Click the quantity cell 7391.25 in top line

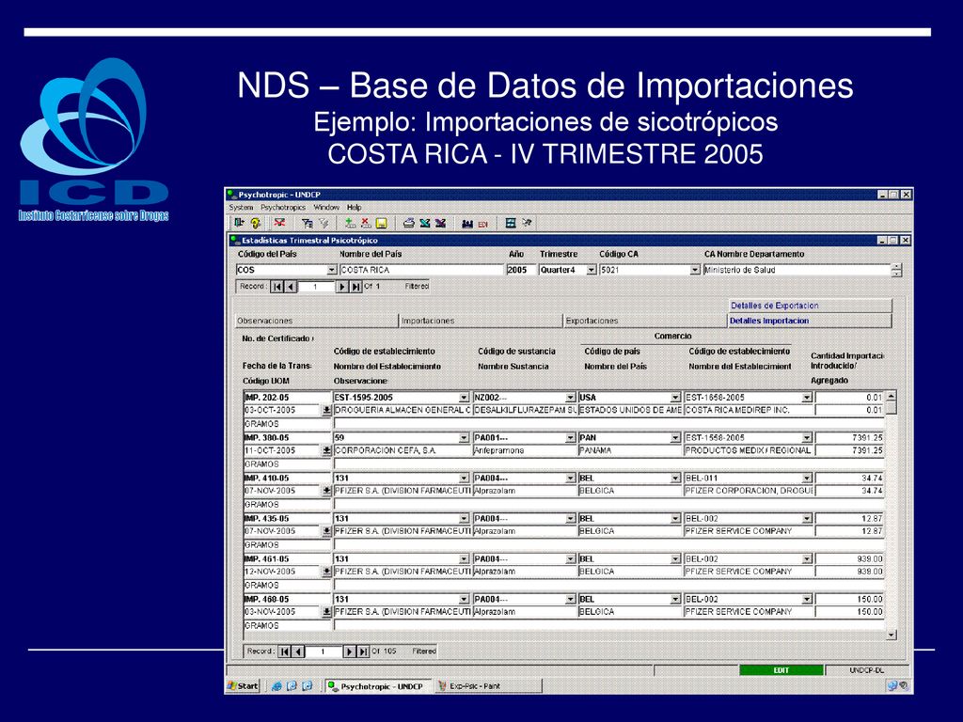click(849, 438)
